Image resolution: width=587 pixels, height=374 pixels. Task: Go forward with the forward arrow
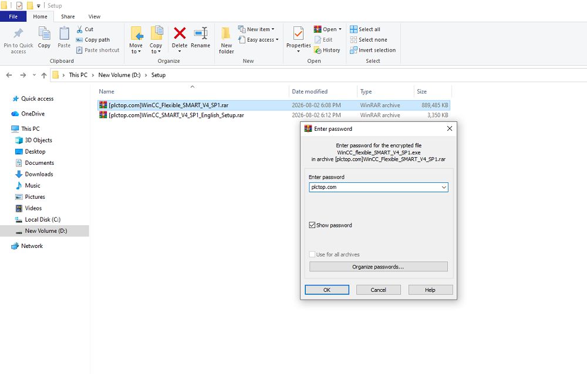[23, 75]
